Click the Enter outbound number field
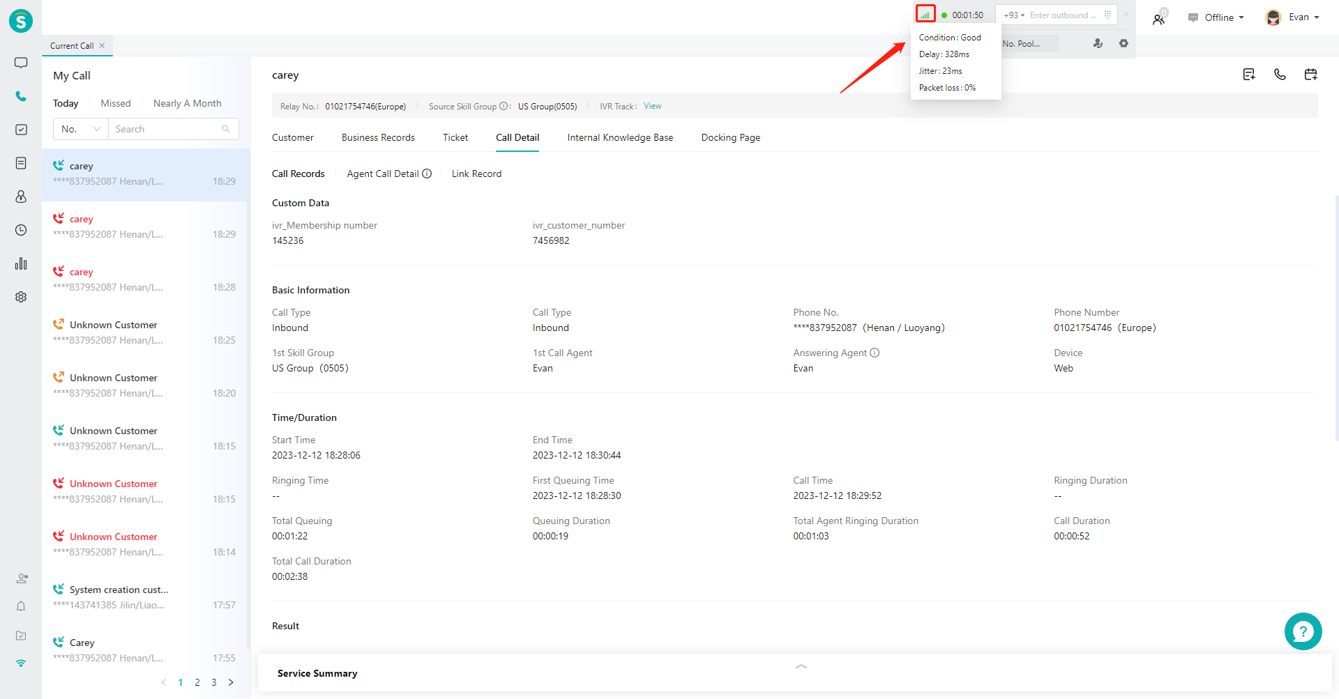1339x699 pixels. click(1064, 15)
